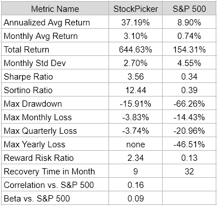218x206 pixels.
Task: Select the recovery time 32 cell
Action: pos(189,171)
